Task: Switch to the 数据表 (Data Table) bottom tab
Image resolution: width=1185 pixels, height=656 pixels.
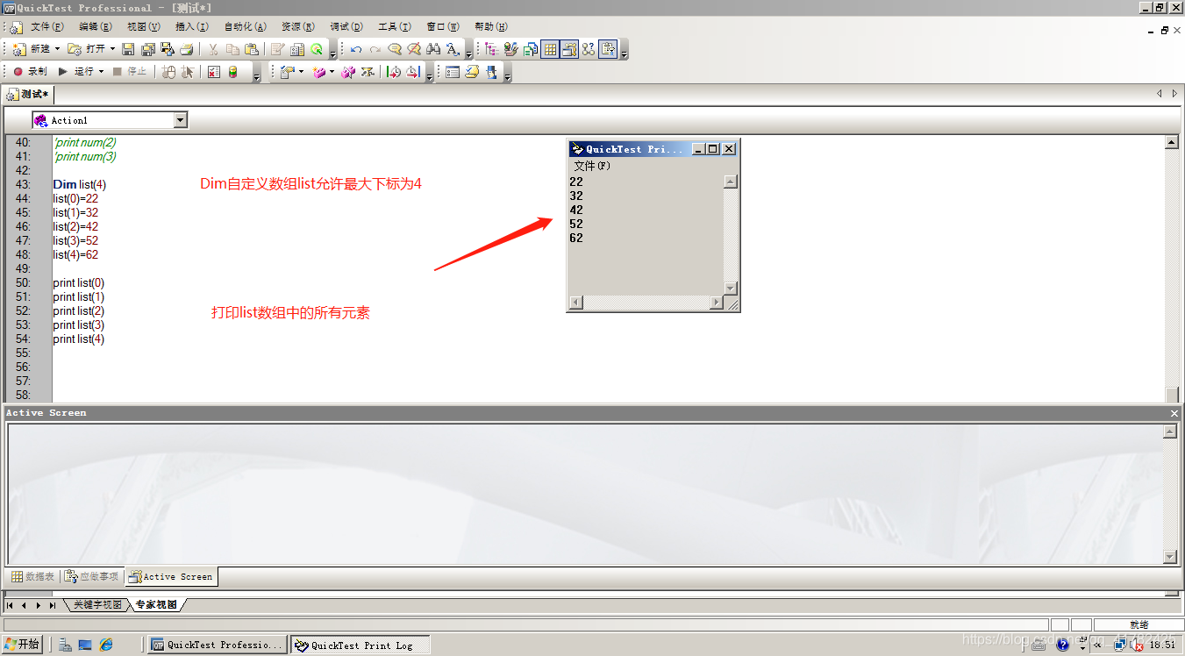Action: click(x=33, y=577)
